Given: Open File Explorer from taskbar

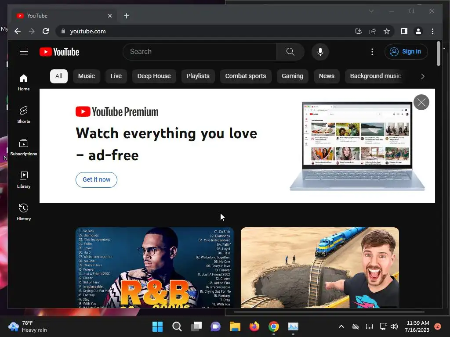Looking at the screenshot, I should click(235, 326).
